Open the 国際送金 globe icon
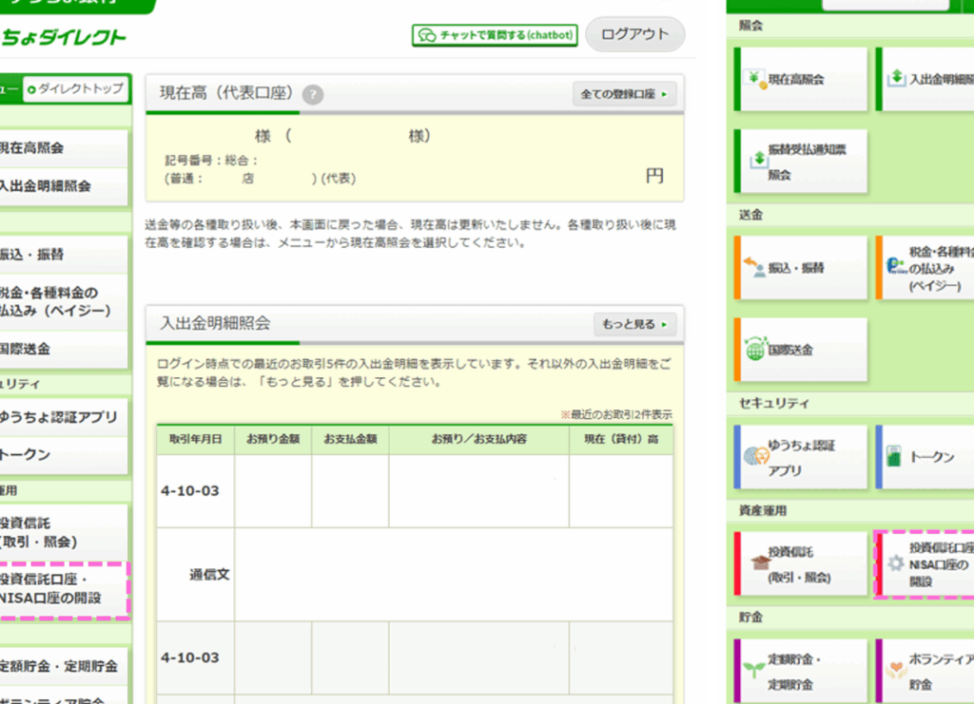974x704 pixels. 755,350
